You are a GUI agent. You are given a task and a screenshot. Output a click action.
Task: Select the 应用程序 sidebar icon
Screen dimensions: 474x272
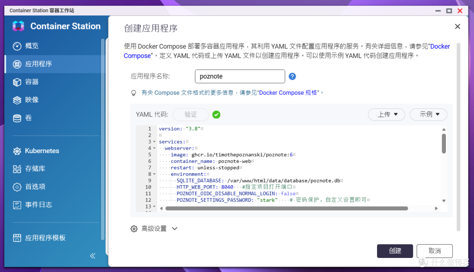[x=17, y=64]
